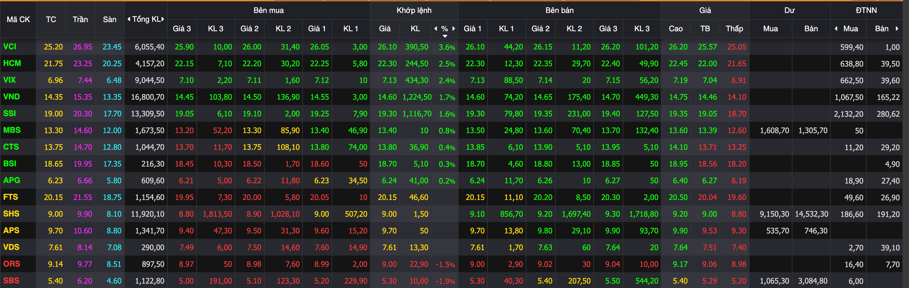This screenshot has height=288, width=909.
Task: Open stock symbol APS
Action: pyautogui.click(x=11, y=231)
